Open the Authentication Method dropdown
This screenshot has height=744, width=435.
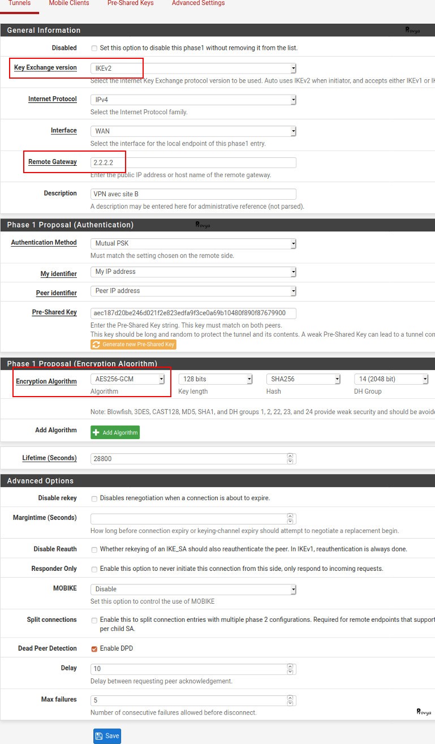193,243
